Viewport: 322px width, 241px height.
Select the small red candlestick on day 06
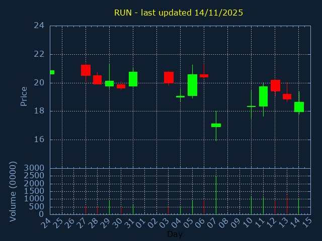point(204,76)
